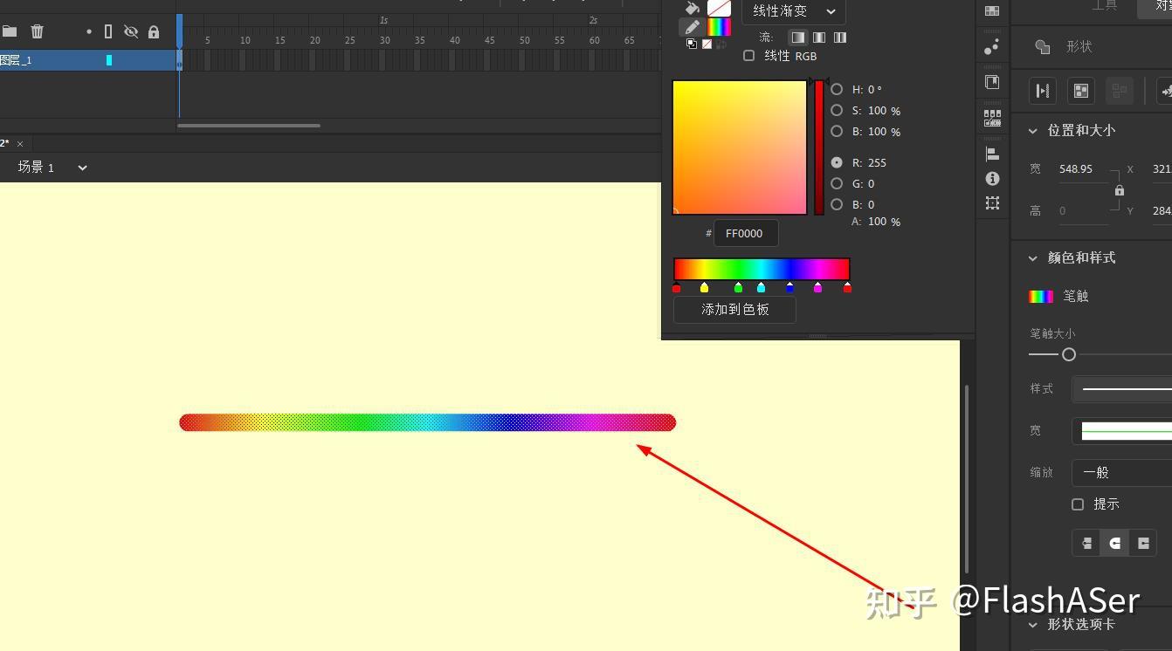Click the first flow mode icon next to 流
Viewport: 1172px width, 651px height.
[796, 37]
